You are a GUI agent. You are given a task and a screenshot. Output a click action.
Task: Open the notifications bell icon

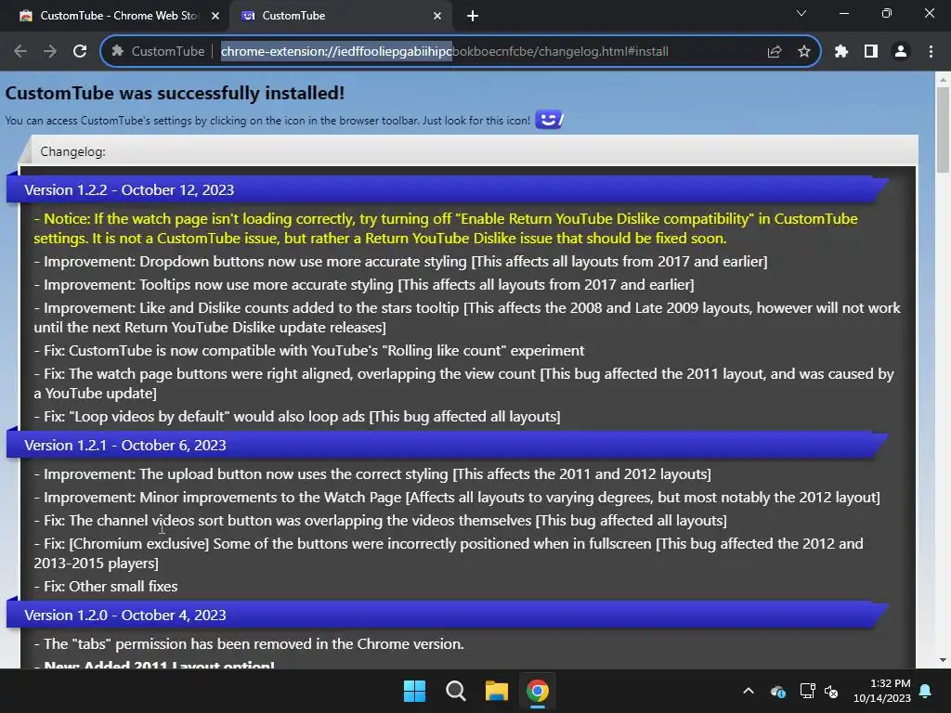[x=926, y=691]
